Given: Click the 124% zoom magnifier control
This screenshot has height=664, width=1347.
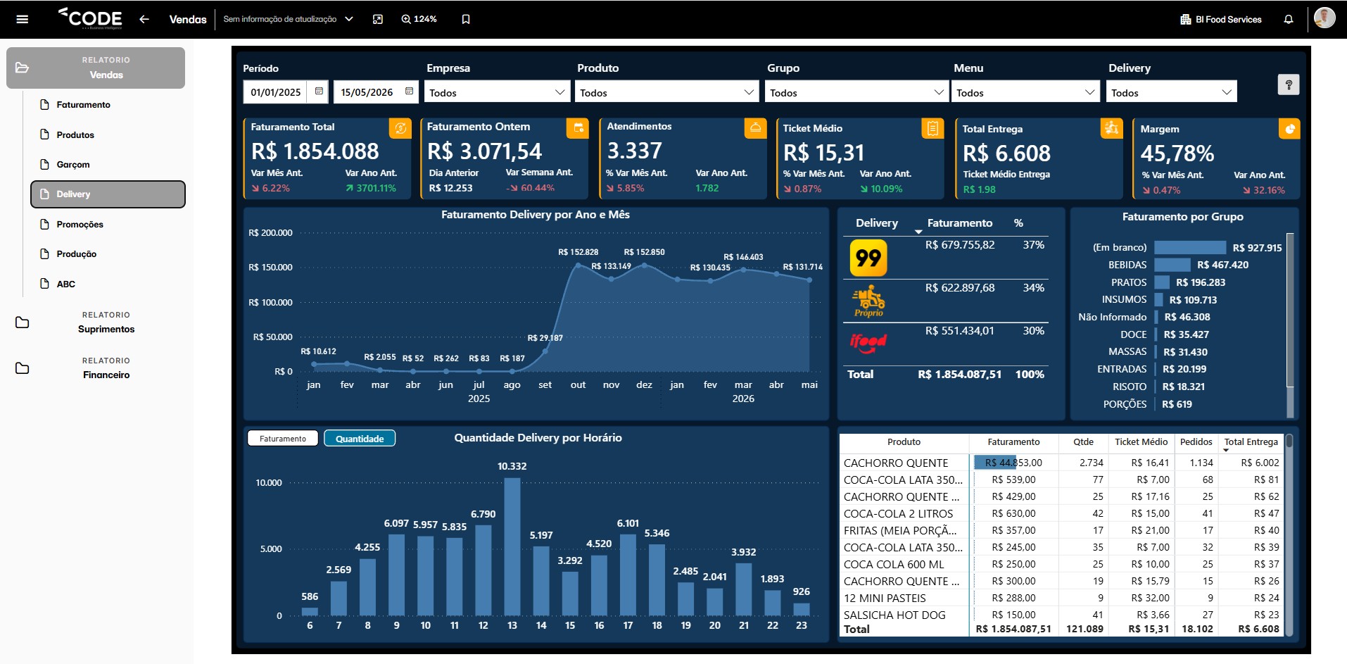Looking at the screenshot, I should [x=419, y=19].
